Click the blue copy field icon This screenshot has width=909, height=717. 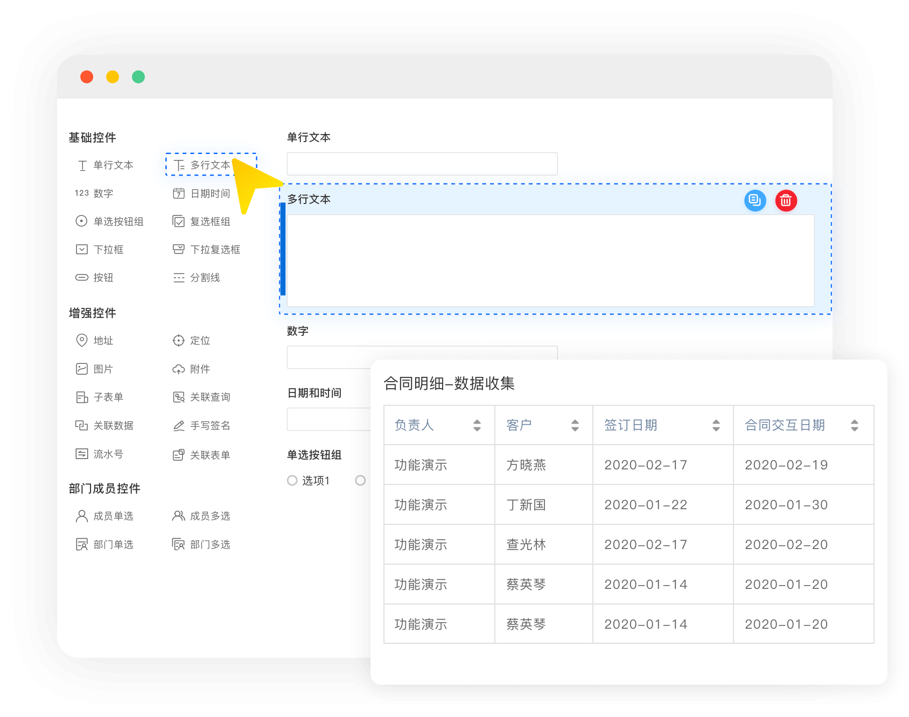pyautogui.click(x=755, y=201)
